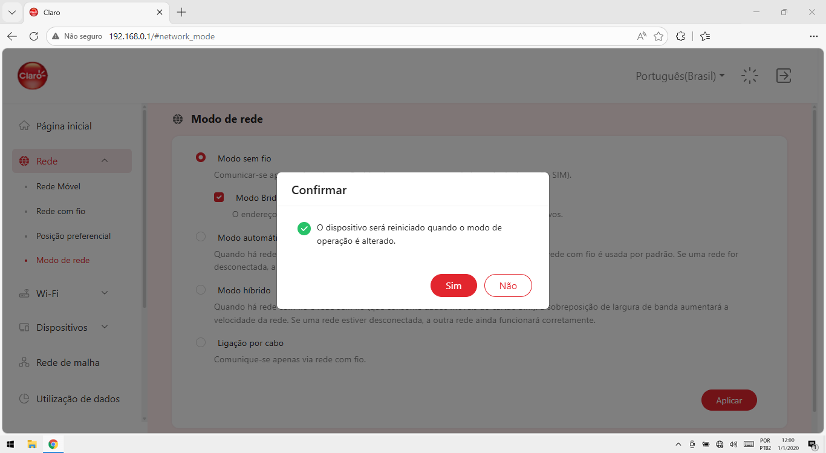This screenshot has height=453, width=826.
Task: Click the logout icon in header
Action: [784, 76]
